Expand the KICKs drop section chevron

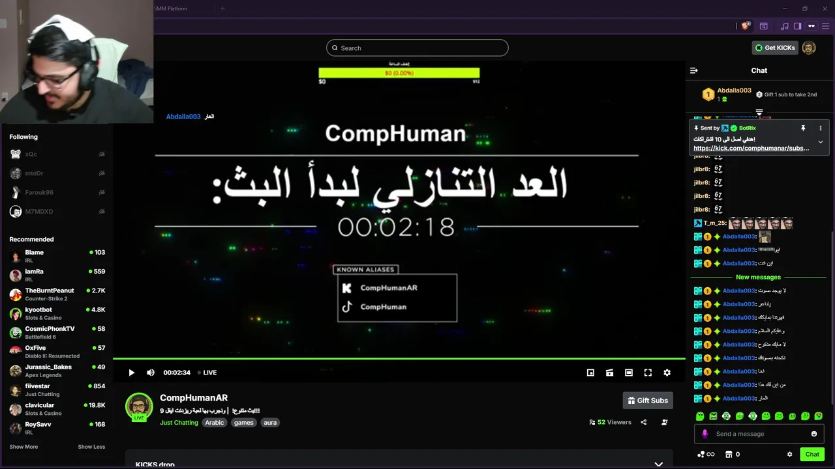[x=658, y=464]
